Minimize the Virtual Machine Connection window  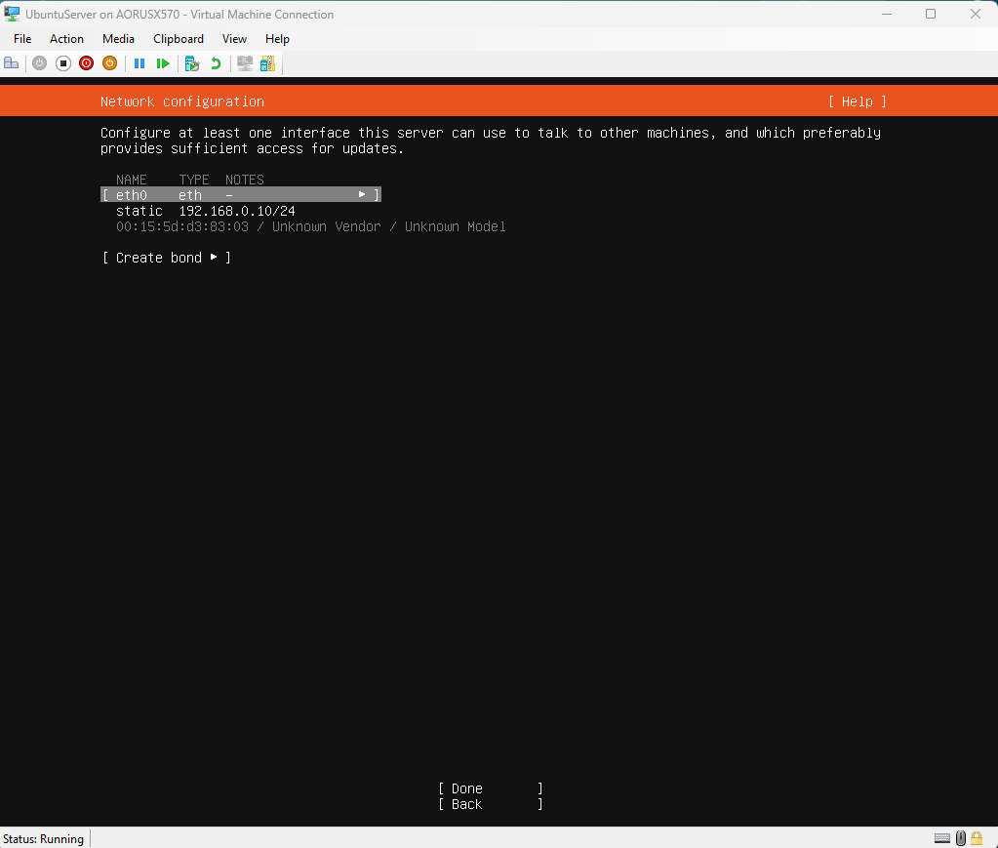[887, 14]
